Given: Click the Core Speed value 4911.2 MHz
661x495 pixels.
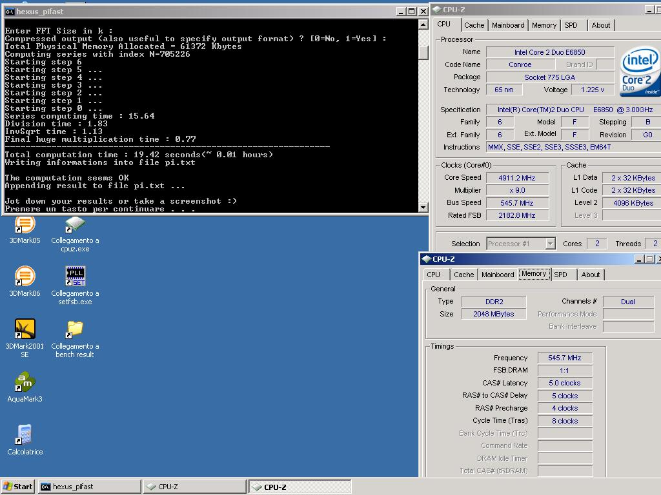Looking at the screenshot, I should point(517,178).
